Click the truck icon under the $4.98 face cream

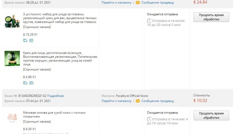pos(25,83)
